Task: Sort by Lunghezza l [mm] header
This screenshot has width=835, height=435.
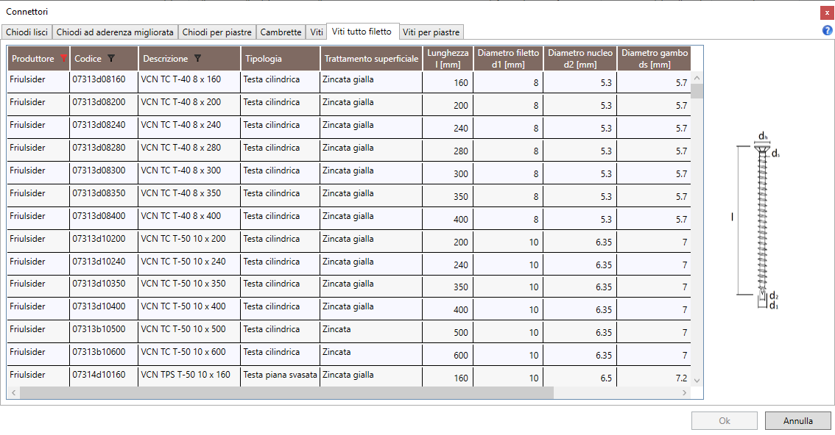Action: pyautogui.click(x=448, y=59)
